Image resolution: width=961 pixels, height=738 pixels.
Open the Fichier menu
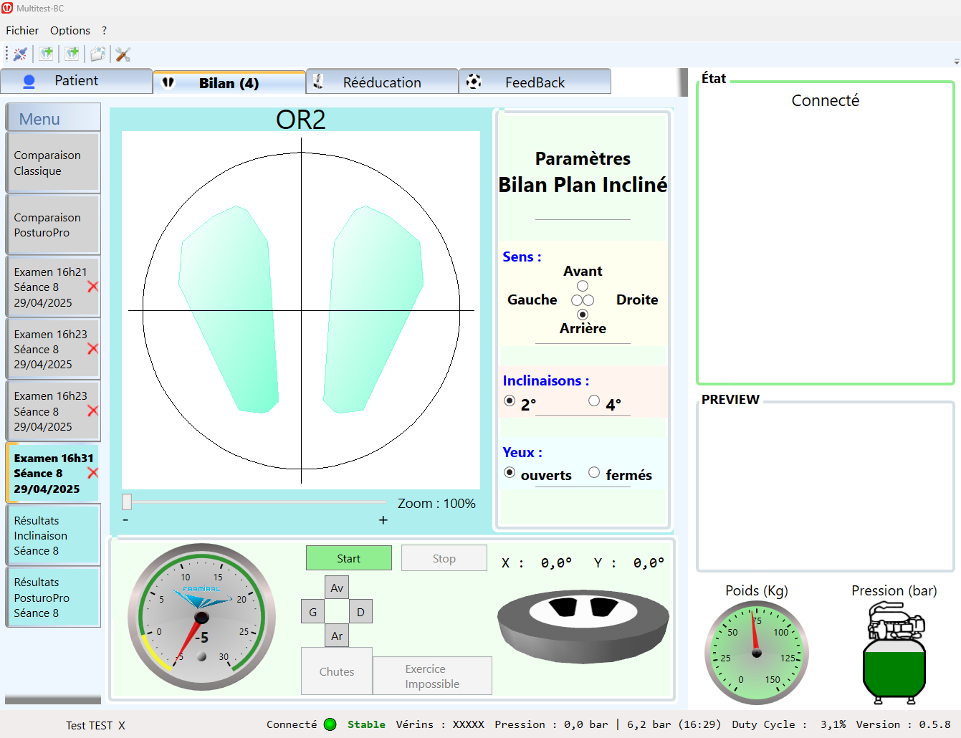(x=22, y=30)
